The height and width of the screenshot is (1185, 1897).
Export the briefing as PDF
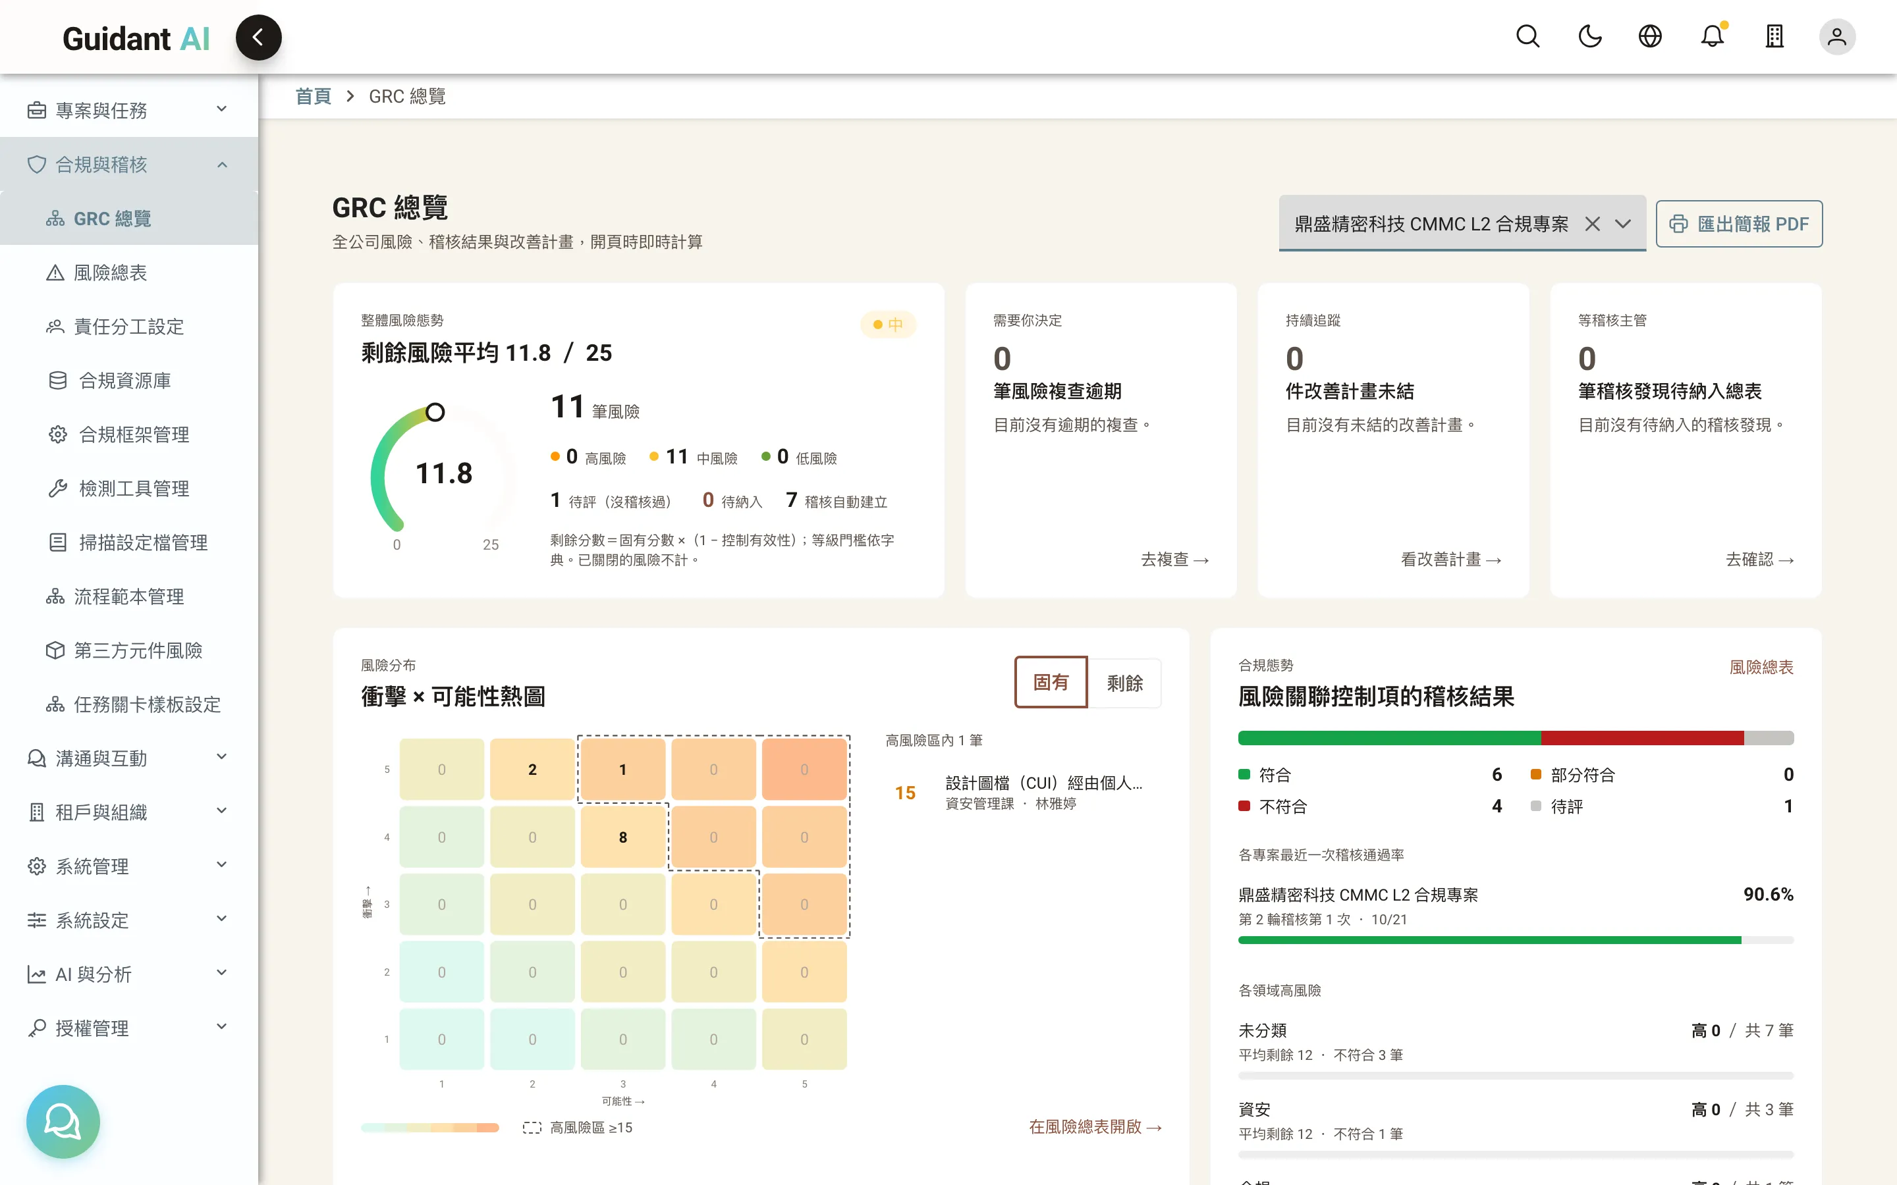(x=1739, y=224)
